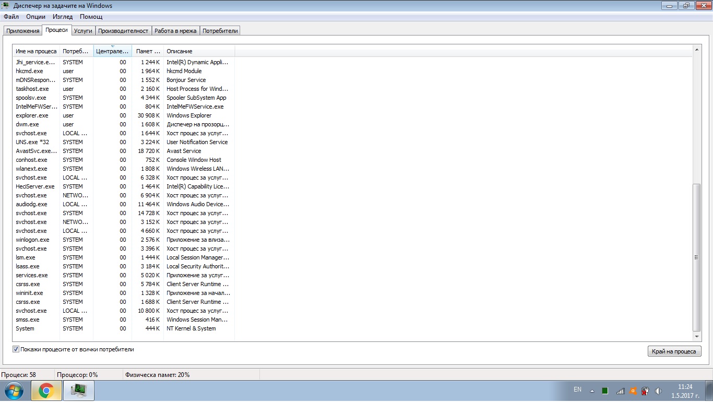713x402 pixels.
Task: Click the Task Manager taskbar icon
Action: tap(79, 391)
